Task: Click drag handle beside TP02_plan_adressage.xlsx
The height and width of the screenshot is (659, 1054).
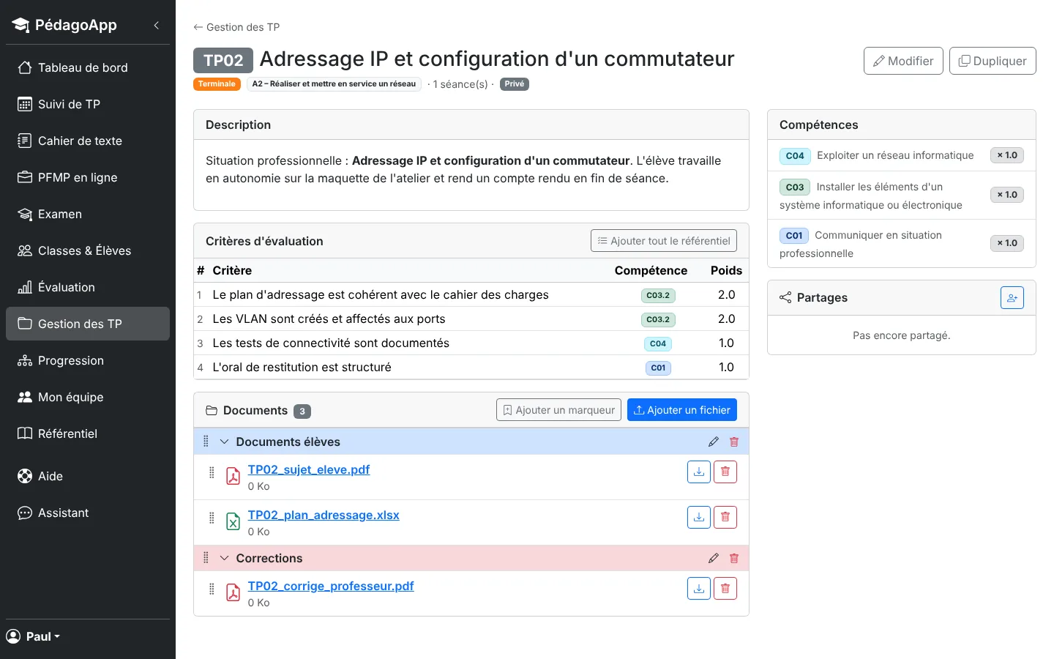Action: click(x=212, y=518)
